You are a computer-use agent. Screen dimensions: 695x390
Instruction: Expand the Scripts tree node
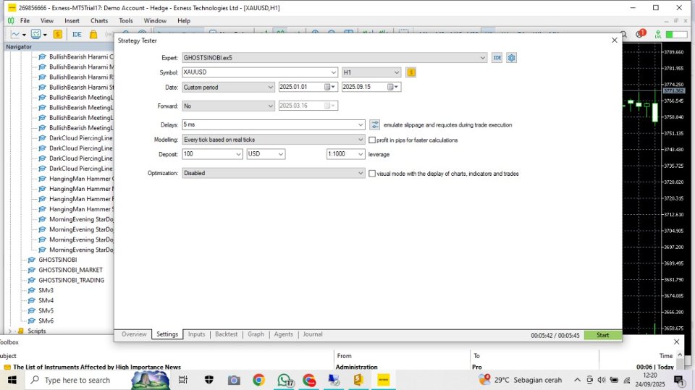(10, 331)
